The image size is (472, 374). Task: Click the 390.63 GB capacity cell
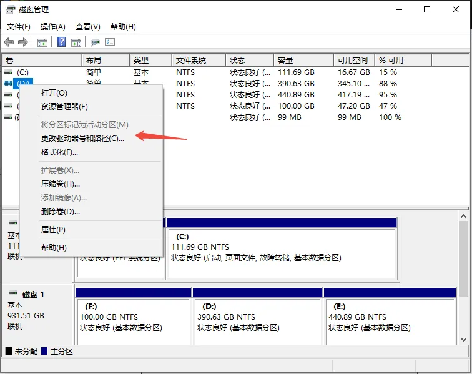pyautogui.click(x=296, y=84)
